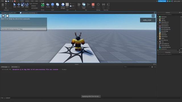Select StarterGui in Explorer

(164, 33)
